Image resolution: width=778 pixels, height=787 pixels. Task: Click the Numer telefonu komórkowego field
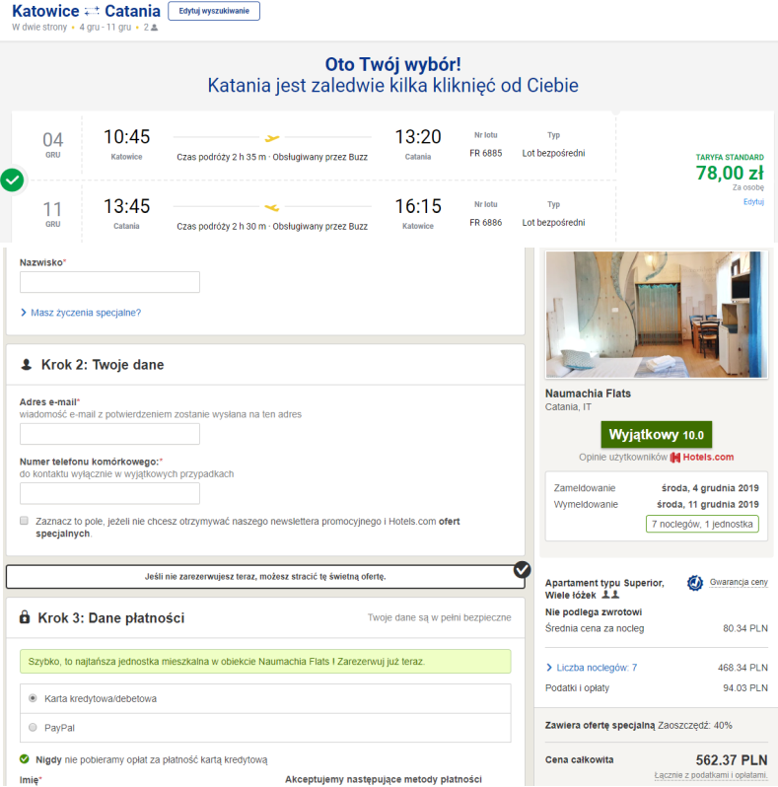[109, 493]
